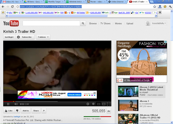The height and width of the screenshot is (124, 173).
Task: Close the London Hotels overlay ad
Action: 95,93
